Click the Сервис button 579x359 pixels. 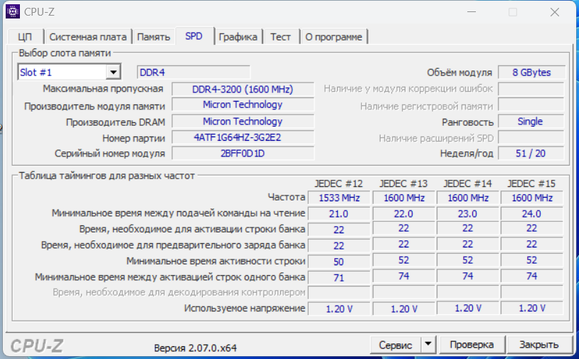(395, 345)
